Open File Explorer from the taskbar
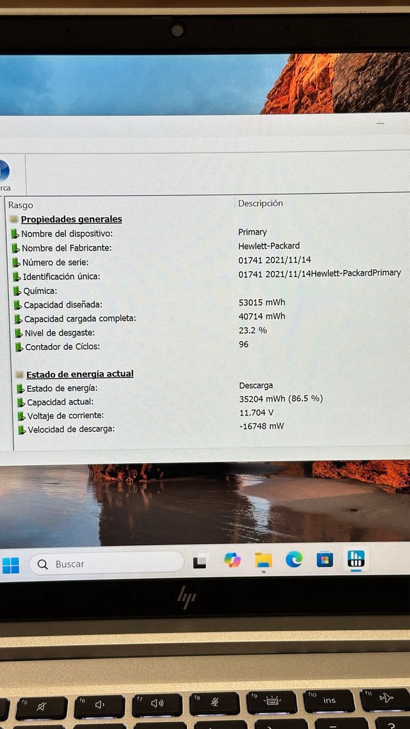Screen dimensions: 410x729 point(263,560)
